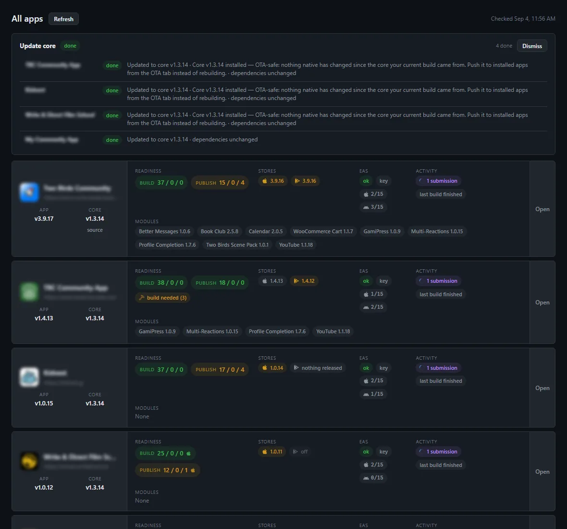
Task: Select the Calendar 2.0.5 module chip
Action: (x=266, y=231)
